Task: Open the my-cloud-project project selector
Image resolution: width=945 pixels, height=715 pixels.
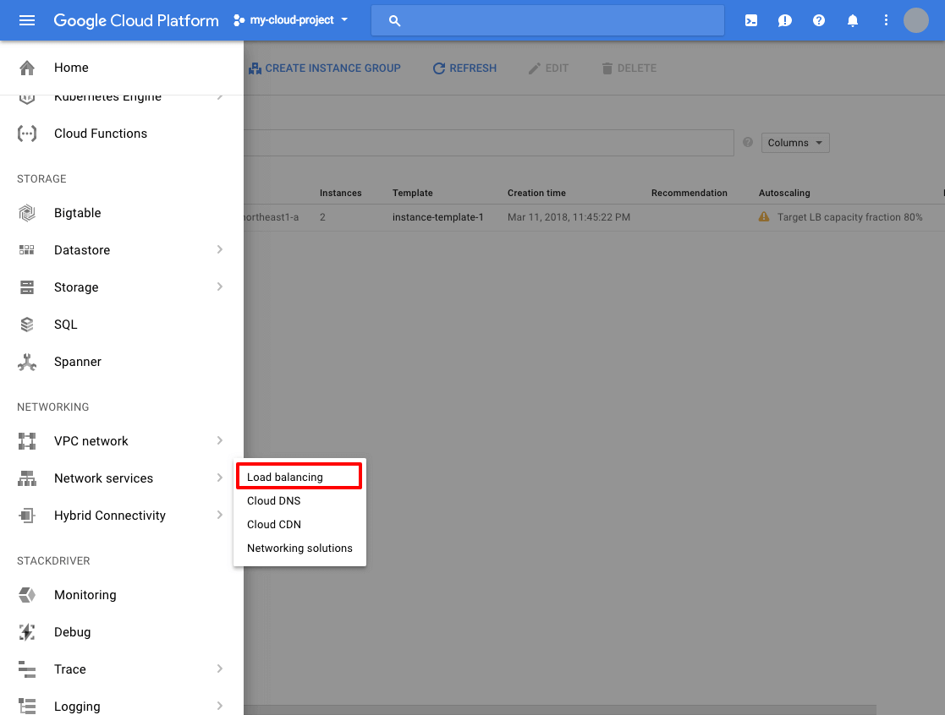Action: pyautogui.click(x=291, y=20)
